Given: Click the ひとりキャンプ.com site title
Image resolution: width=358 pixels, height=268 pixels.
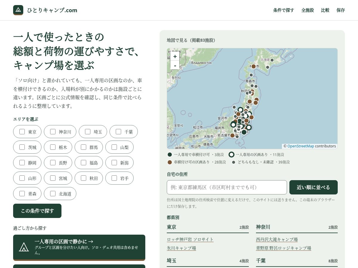Looking at the screenshot, I should pyautogui.click(x=52, y=10).
